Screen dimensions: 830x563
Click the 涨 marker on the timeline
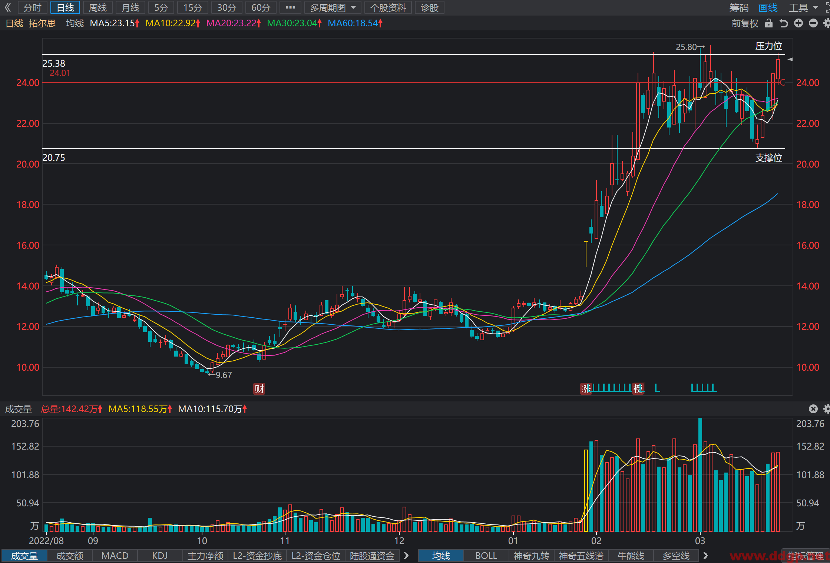[x=586, y=389]
